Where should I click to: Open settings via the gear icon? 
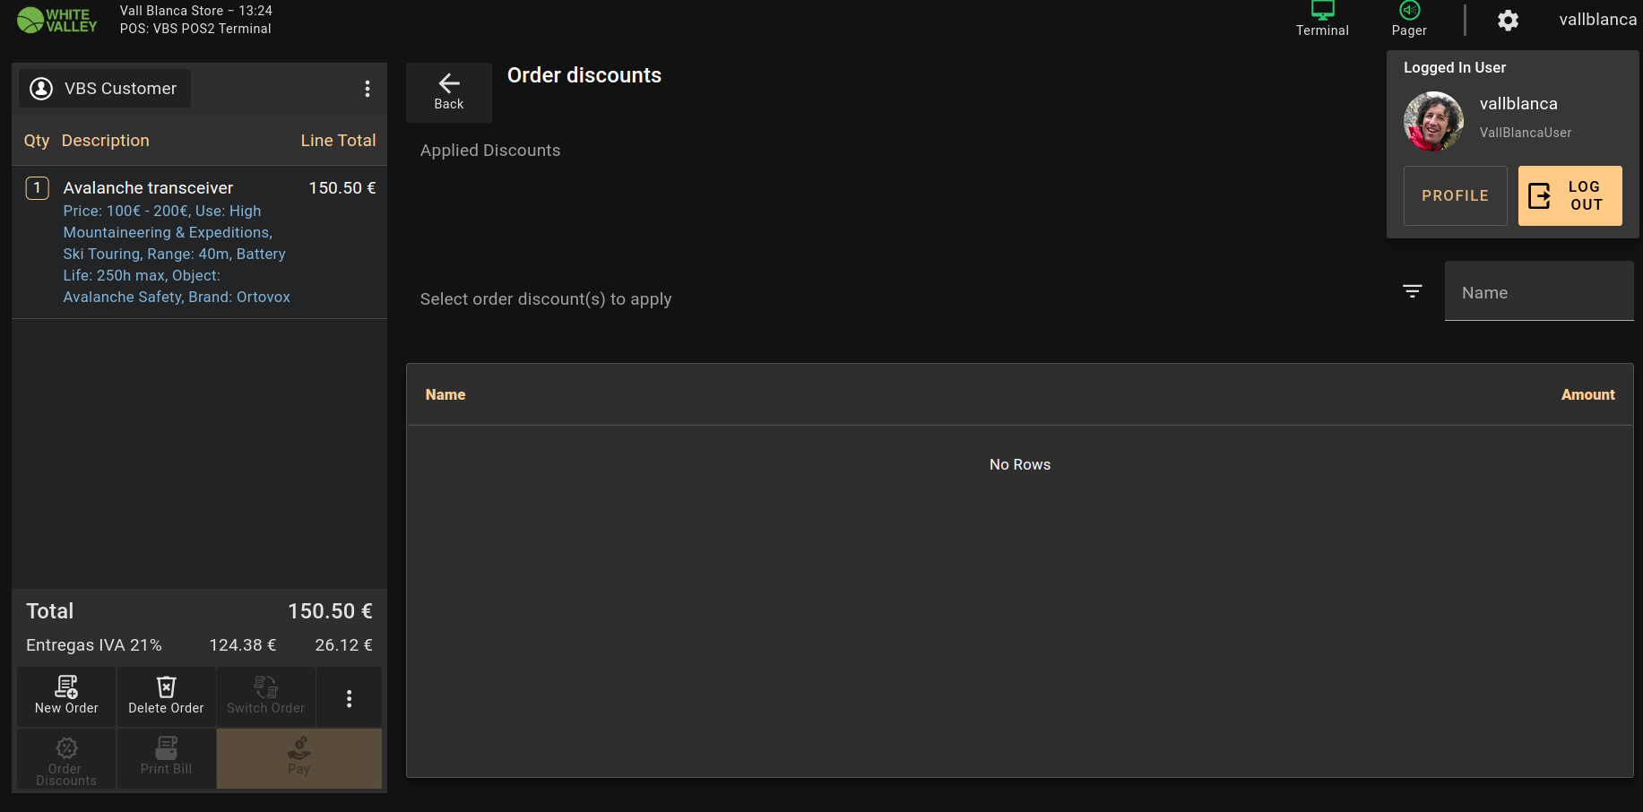(x=1509, y=21)
